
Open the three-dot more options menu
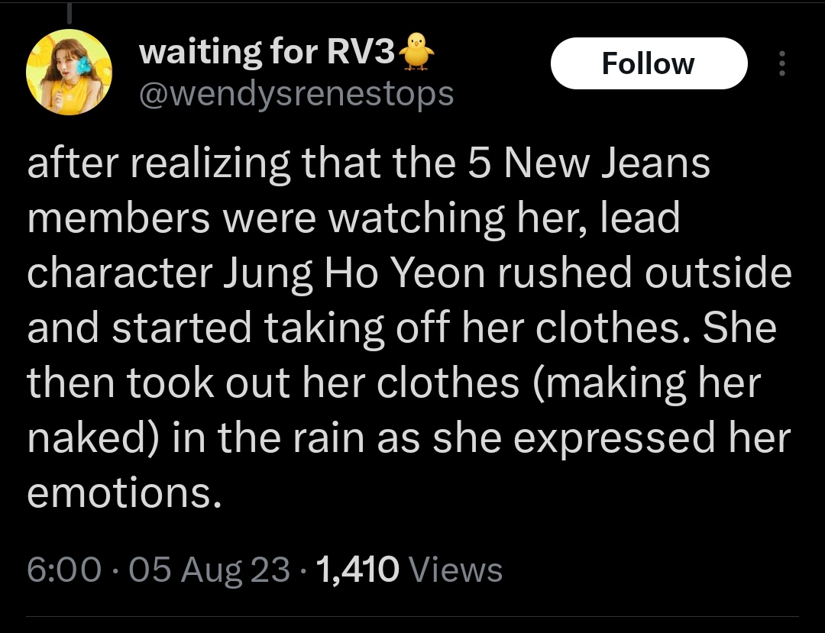pos(782,63)
